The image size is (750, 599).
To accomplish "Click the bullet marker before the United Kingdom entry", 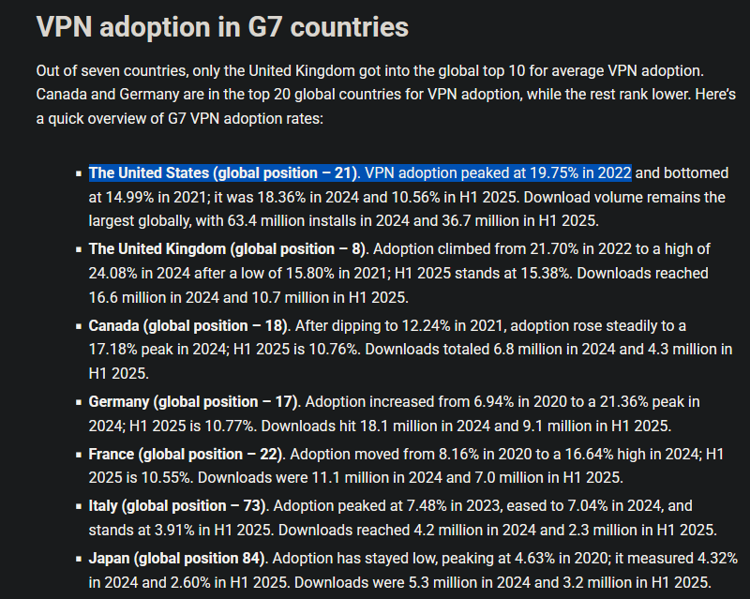I will pyautogui.click(x=77, y=249).
